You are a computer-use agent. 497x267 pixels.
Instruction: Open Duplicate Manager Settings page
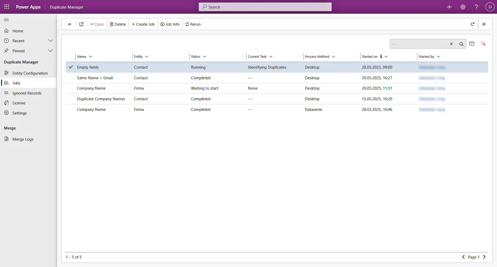point(28,113)
